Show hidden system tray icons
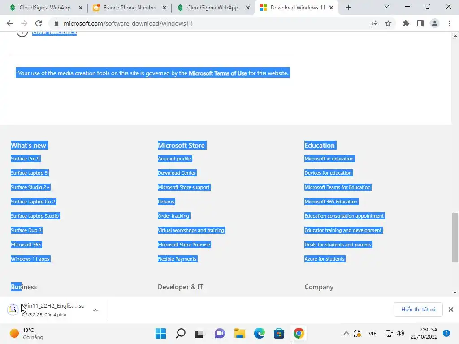The image size is (459, 344). point(346,333)
